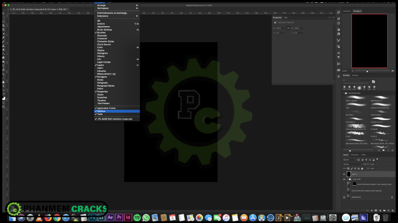Open the layer filter Kind dropdown
Viewport: 398px width, 223px height.
point(350,160)
